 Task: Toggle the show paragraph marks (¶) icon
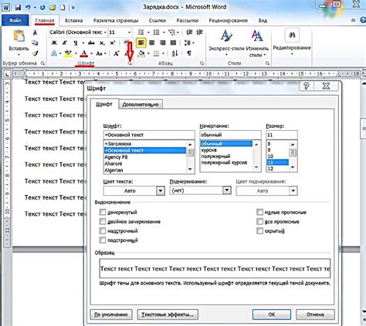click(x=189, y=53)
